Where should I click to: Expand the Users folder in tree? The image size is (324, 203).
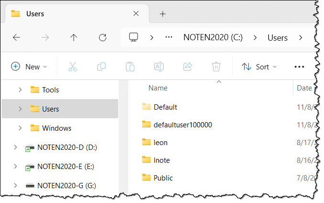click(20, 109)
